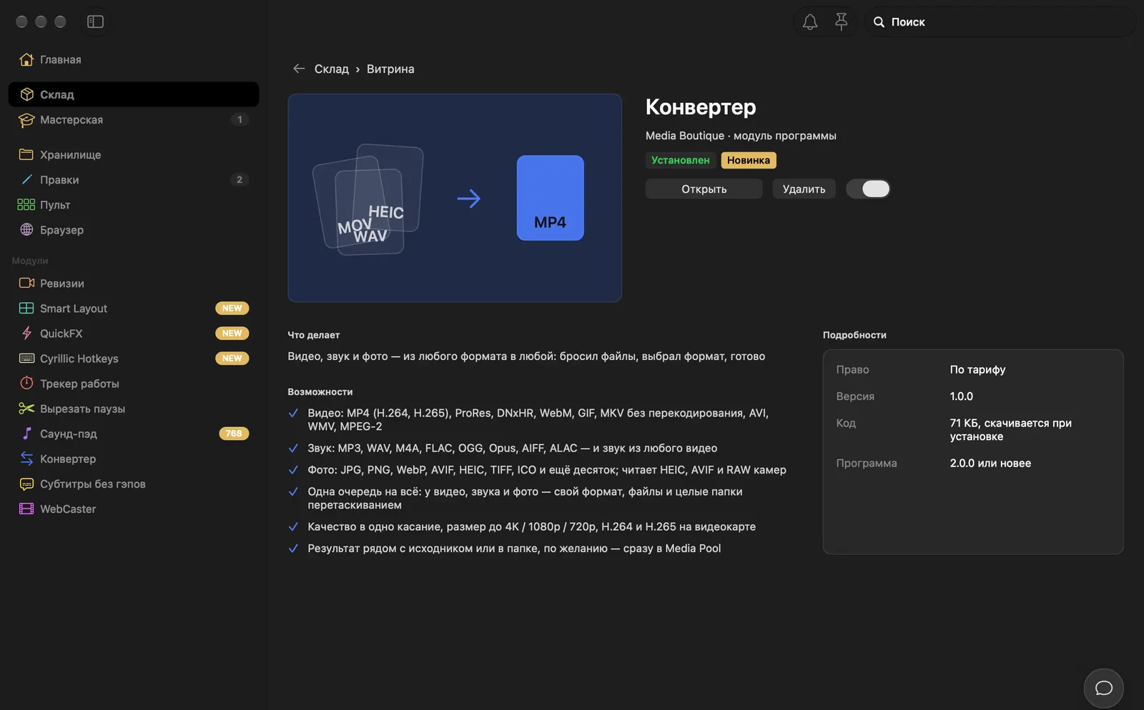Focus the Поиск search field
The width and height of the screenshot is (1144, 710).
pyautogui.click(x=1000, y=22)
